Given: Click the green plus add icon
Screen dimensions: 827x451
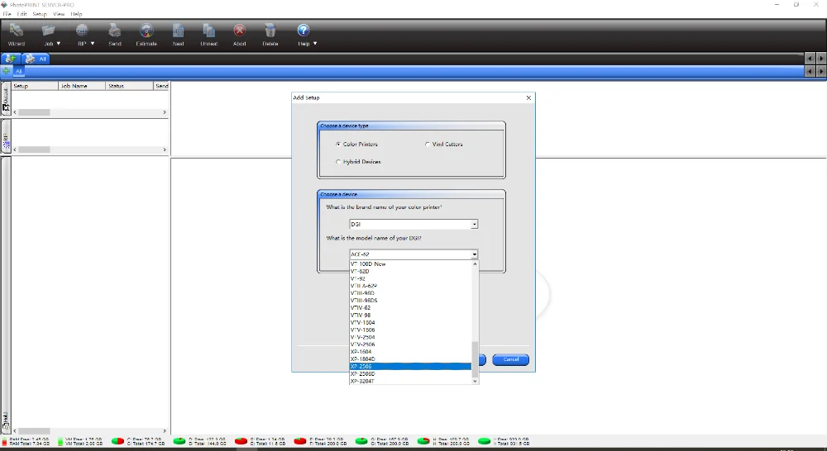Looking at the screenshot, I should coord(6,70).
